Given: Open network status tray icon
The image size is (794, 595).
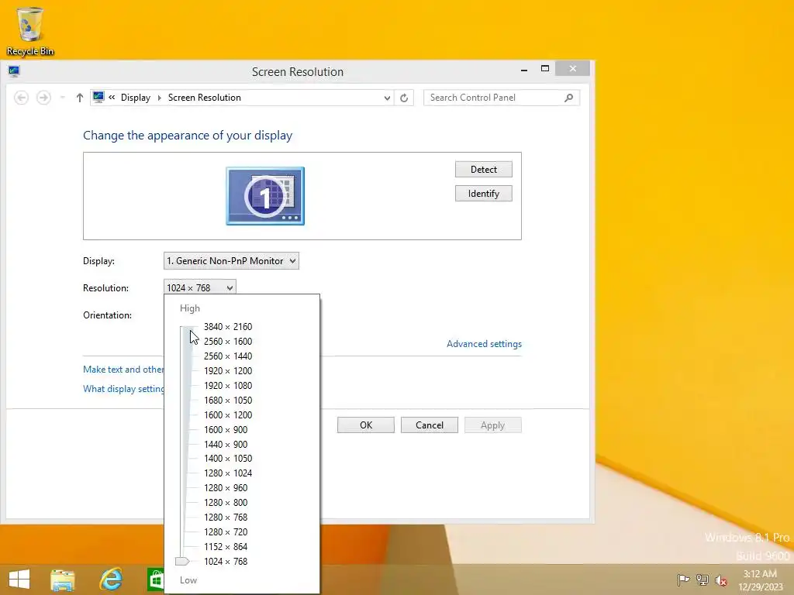Looking at the screenshot, I should tap(703, 580).
